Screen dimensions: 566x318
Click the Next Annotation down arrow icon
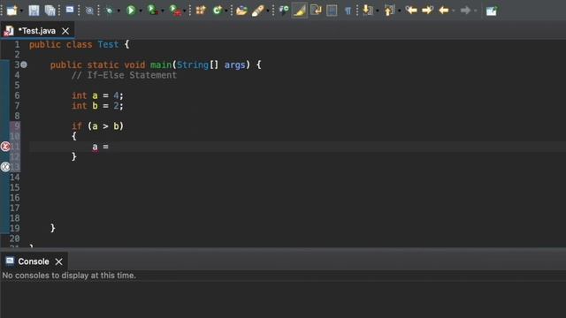(x=367, y=10)
